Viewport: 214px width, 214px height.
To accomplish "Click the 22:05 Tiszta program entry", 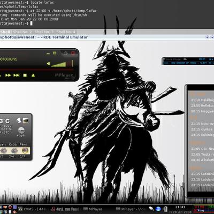I will [202, 154].
